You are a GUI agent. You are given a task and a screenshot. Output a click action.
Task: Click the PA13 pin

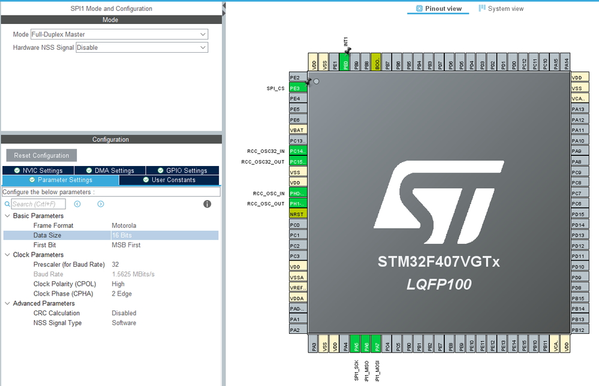pyautogui.click(x=580, y=109)
